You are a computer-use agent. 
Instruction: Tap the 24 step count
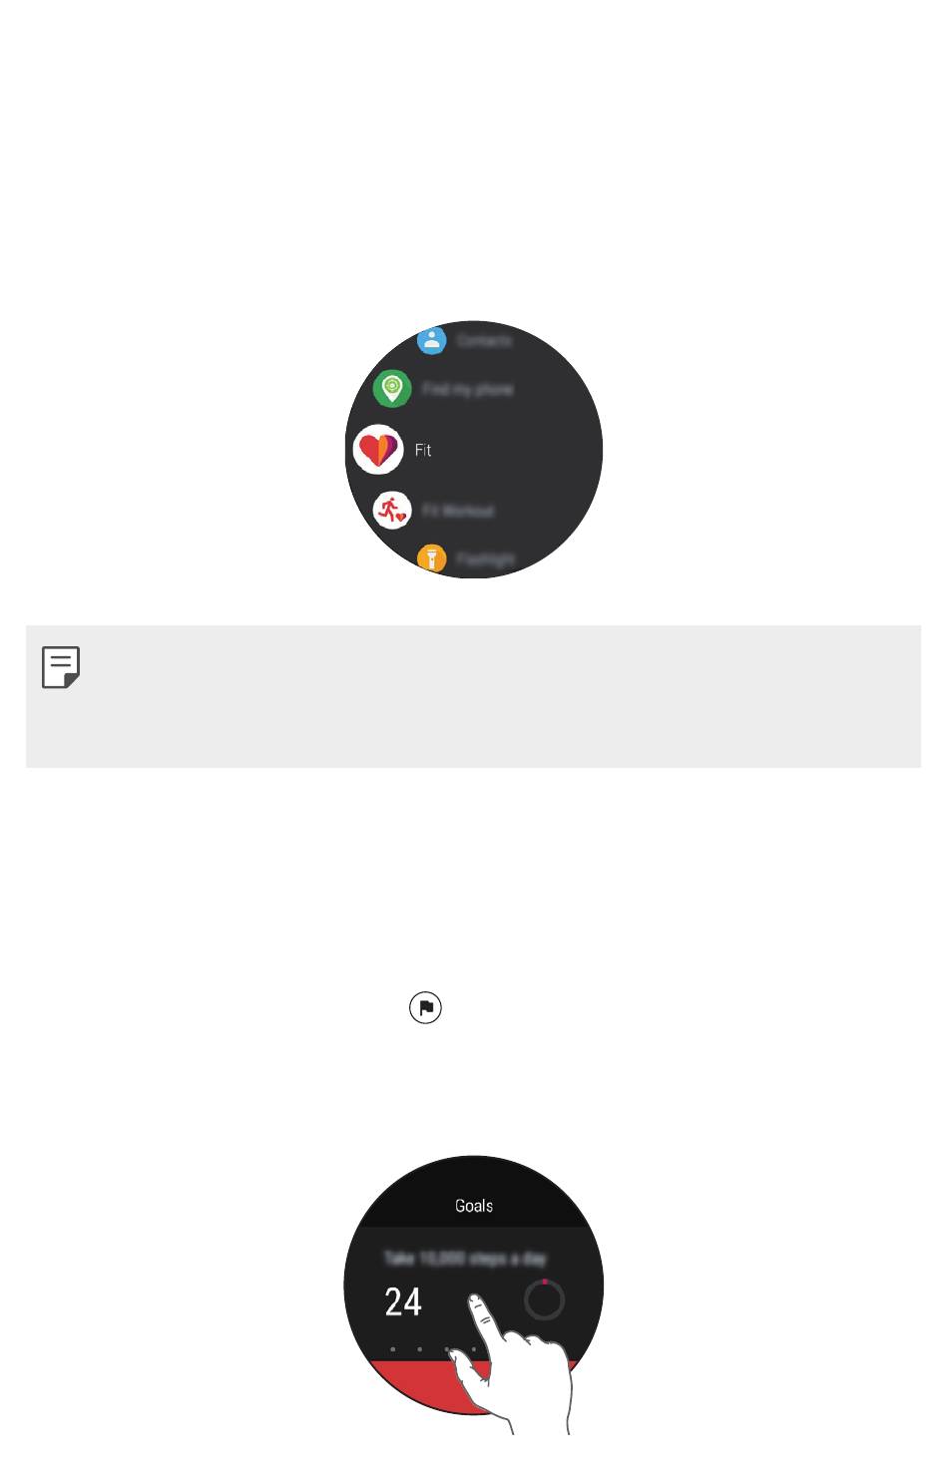coord(403,1301)
